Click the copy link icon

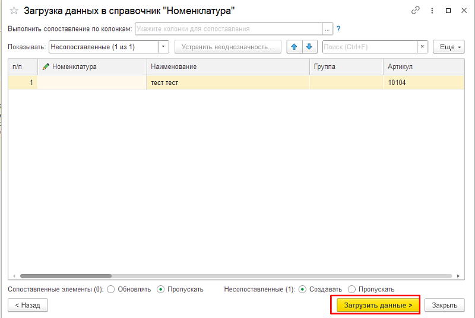414,11
